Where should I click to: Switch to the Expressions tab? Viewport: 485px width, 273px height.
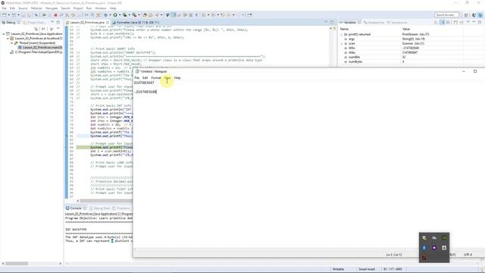(x=397, y=23)
